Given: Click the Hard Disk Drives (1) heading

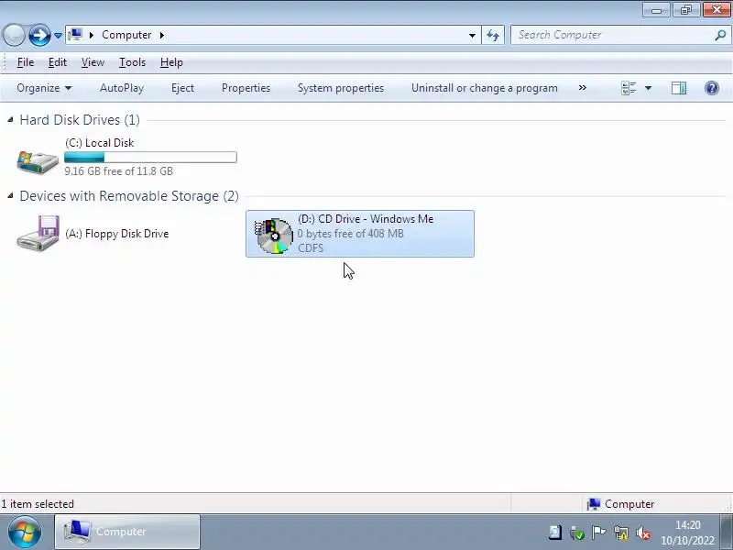Looking at the screenshot, I should pyautogui.click(x=80, y=120).
